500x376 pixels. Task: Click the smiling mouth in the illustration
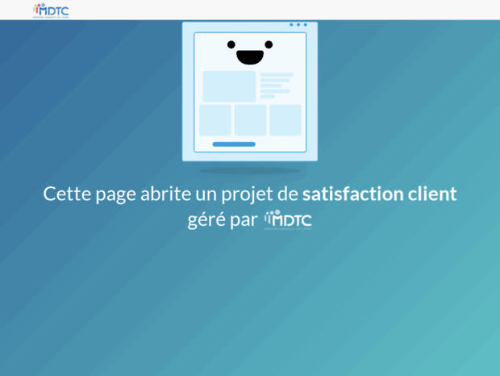tap(250, 56)
